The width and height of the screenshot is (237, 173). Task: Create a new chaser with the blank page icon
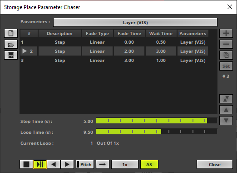[11, 33]
